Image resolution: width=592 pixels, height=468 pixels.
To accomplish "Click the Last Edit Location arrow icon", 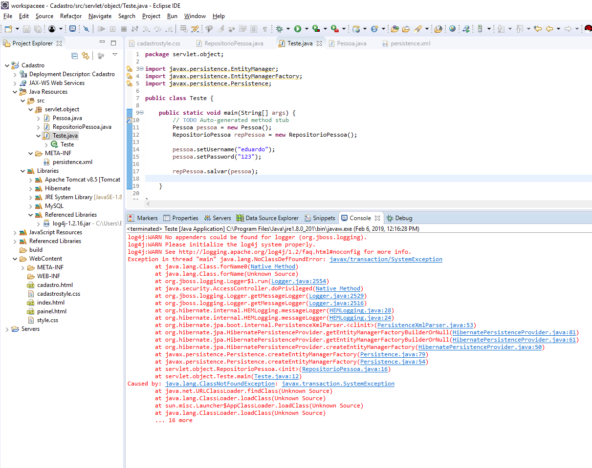I will point(538,29).
